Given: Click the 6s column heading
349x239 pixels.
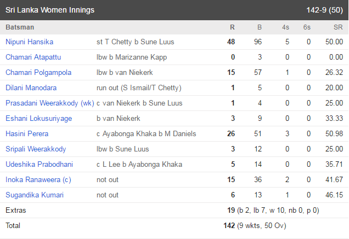Looking at the screenshot, I should pos(307,27).
